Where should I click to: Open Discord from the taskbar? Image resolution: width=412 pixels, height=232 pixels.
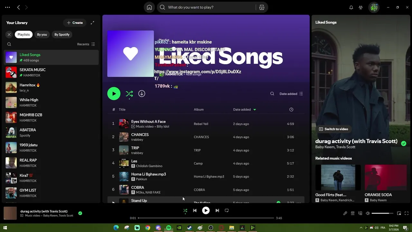[158, 228]
